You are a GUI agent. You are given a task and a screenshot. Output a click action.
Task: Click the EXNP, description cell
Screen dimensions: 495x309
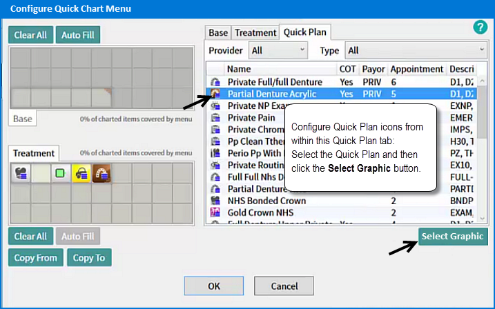tap(461, 106)
